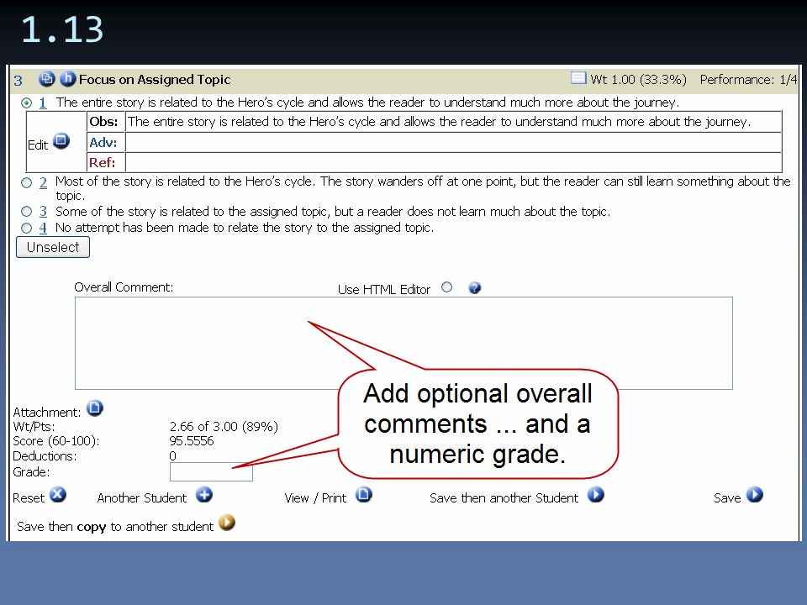Enable the Use HTML Editor radio button

(x=446, y=287)
